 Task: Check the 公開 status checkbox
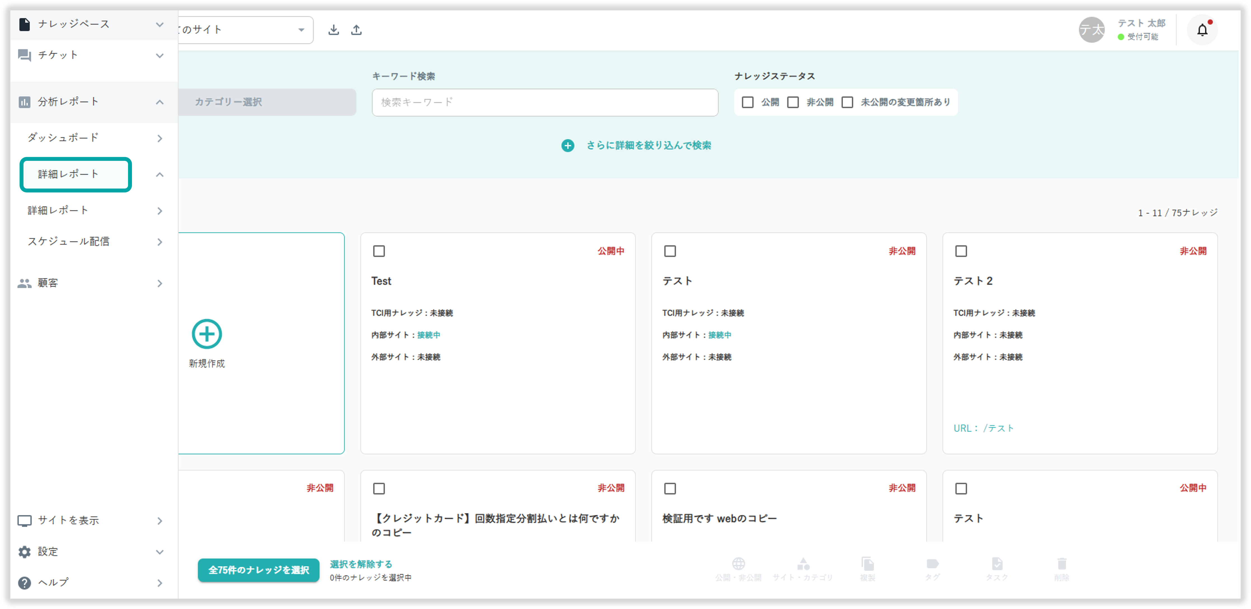[x=748, y=102]
